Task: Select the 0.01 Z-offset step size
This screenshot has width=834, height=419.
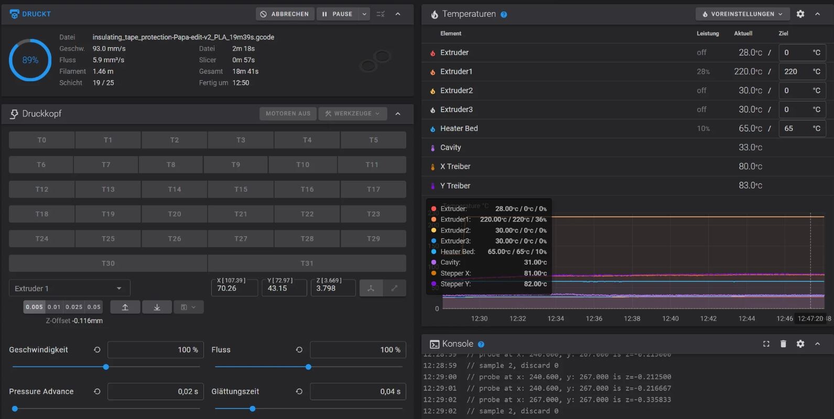Action: pyautogui.click(x=54, y=307)
